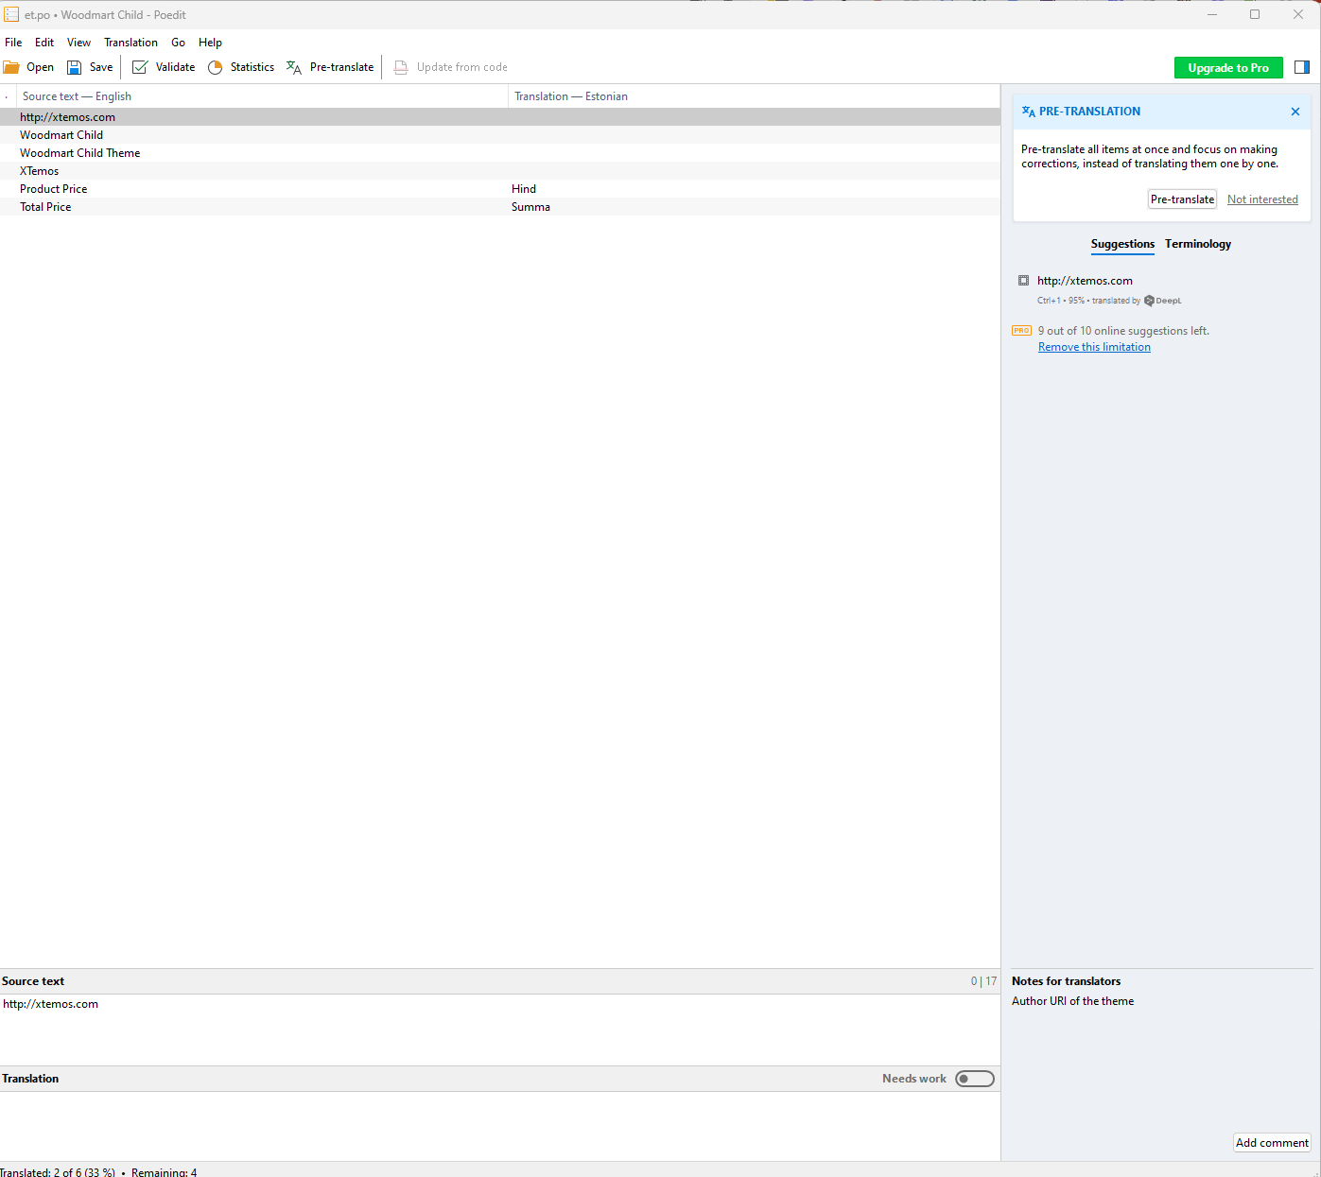This screenshot has width=1321, height=1177.
Task: Open the Go menu
Action: (178, 43)
